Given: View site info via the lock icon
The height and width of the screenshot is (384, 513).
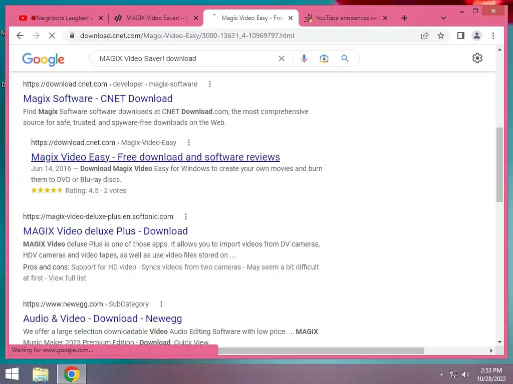Looking at the screenshot, I should click(x=72, y=35).
